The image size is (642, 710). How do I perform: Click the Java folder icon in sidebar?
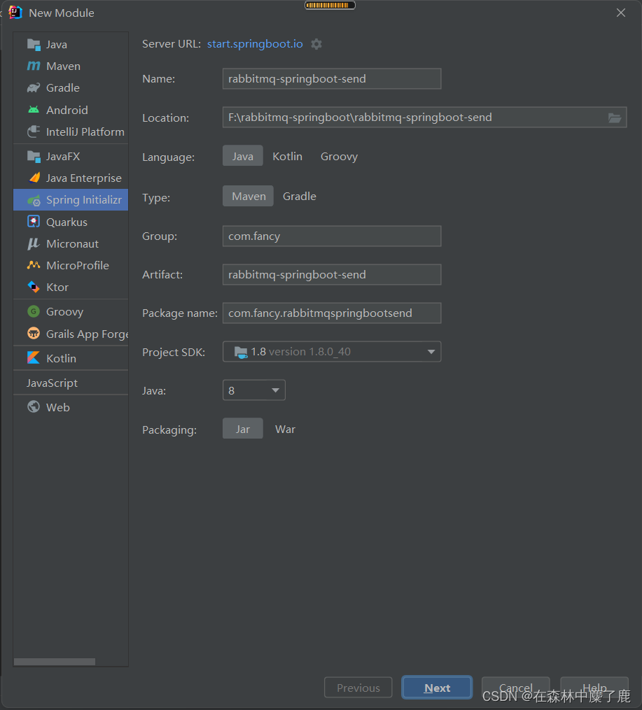[34, 44]
